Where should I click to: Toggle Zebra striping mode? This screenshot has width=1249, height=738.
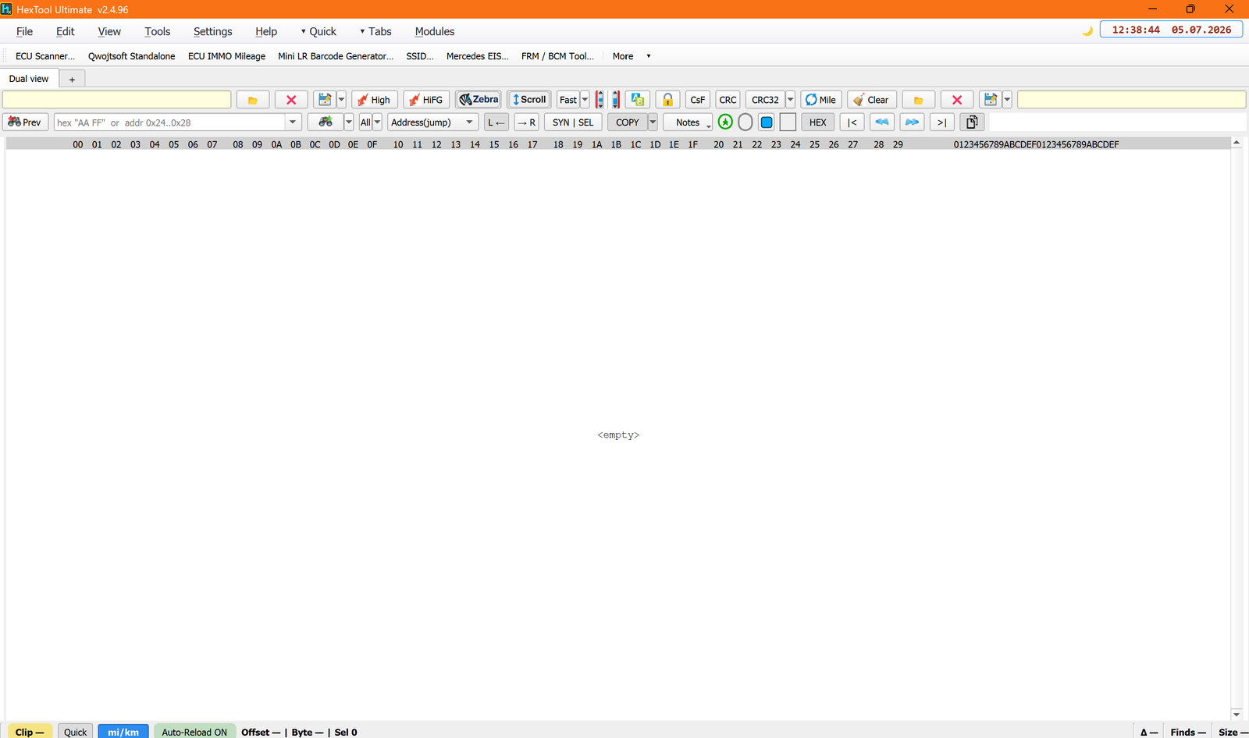479,100
